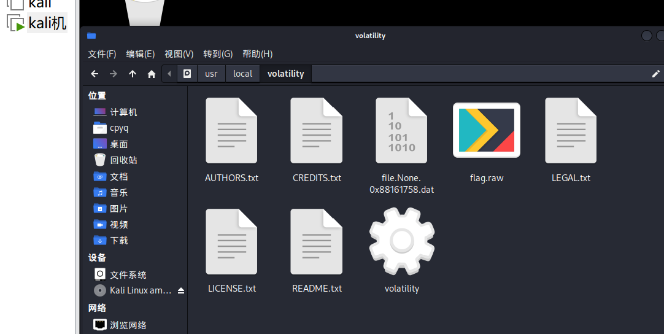Select the binary file.None.0x88161758.dat icon

[x=401, y=131]
